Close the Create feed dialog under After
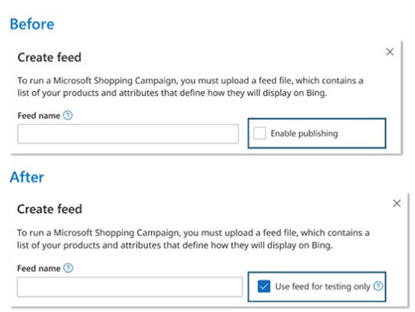Image resolution: width=415 pixels, height=312 pixels. click(x=397, y=203)
